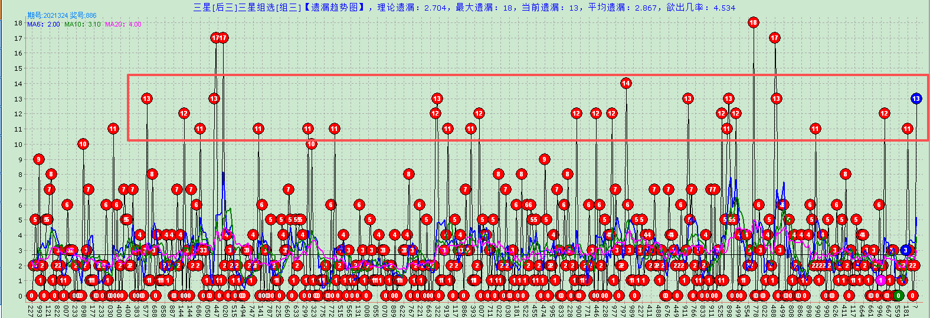This screenshot has width=930, height=318.
Task: Click the 9 marker nearest the left axis
Action: point(39,159)
